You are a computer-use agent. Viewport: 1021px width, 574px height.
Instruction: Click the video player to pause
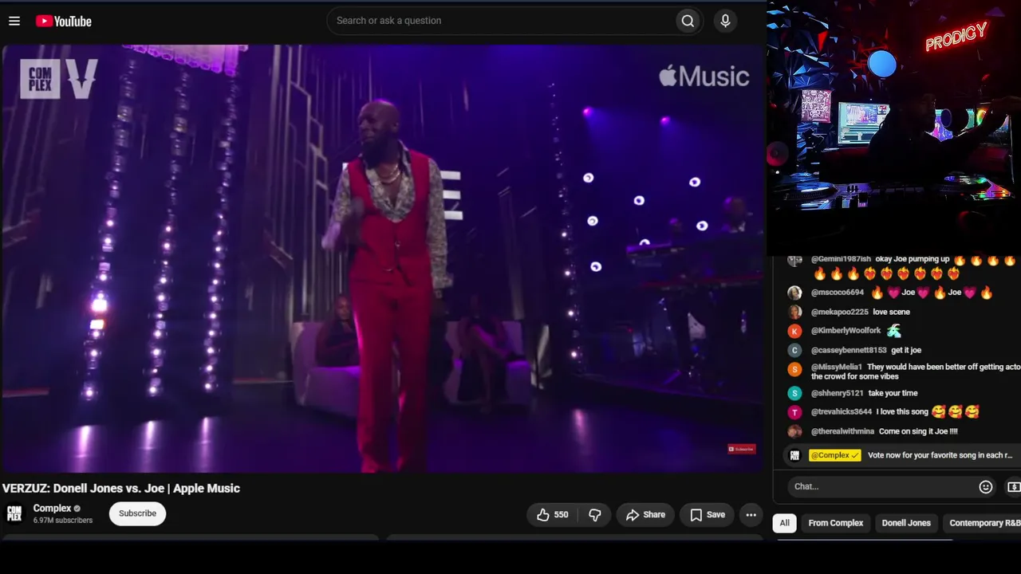point(383,258)
